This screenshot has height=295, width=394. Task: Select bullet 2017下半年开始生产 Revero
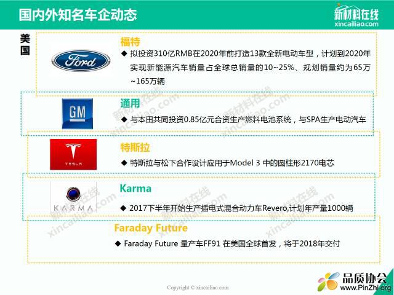click(x=241, y=208)
